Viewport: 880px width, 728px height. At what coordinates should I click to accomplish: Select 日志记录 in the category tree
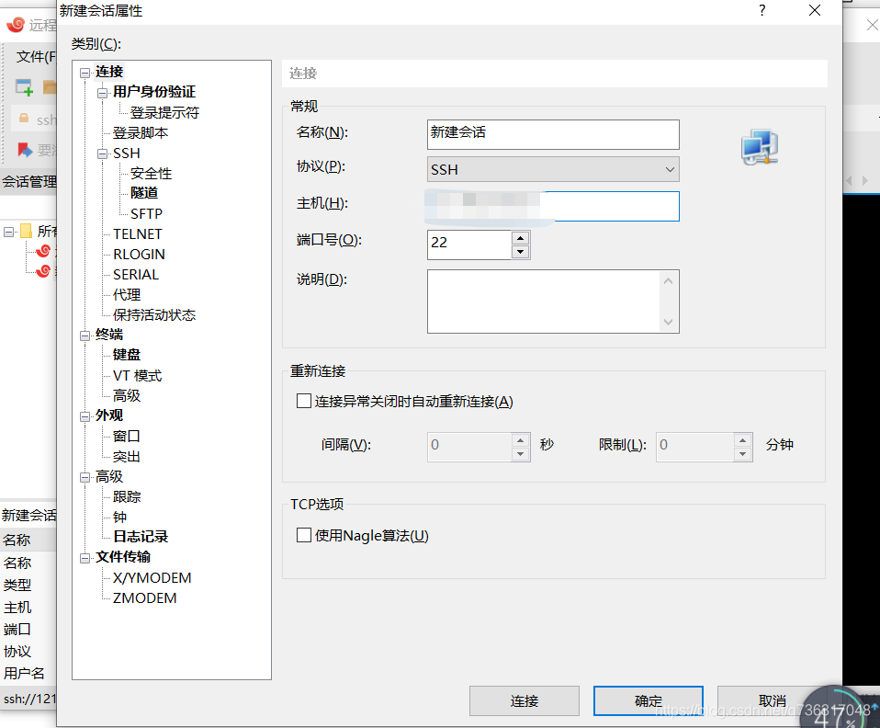pos(141,537)
